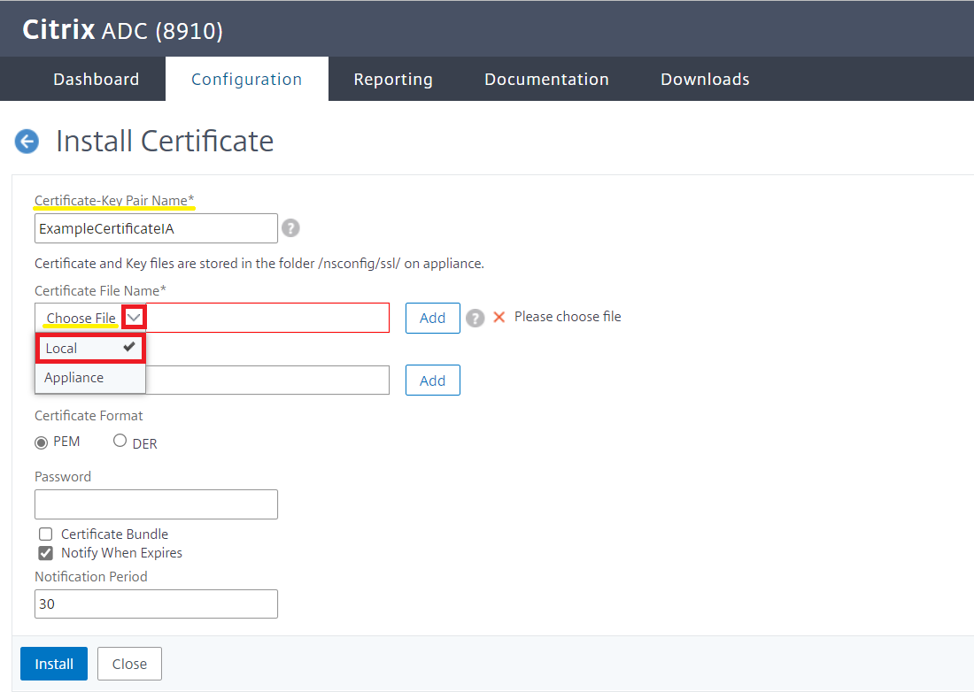Viewport: 974px width, 692px height.
Task: Click the Add button beside the key file field
Action: click(x=432, y=380)
